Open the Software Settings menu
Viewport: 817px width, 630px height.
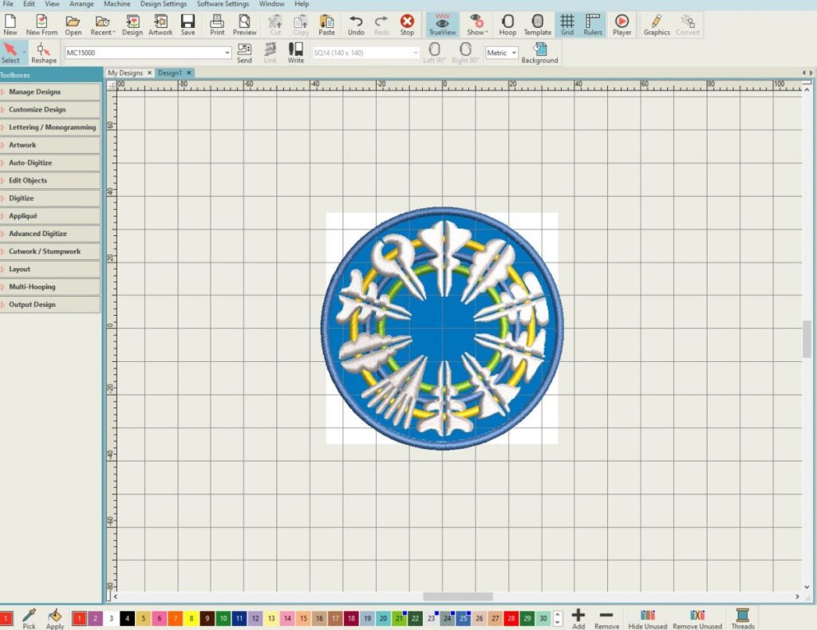click(x=223, y=4)
